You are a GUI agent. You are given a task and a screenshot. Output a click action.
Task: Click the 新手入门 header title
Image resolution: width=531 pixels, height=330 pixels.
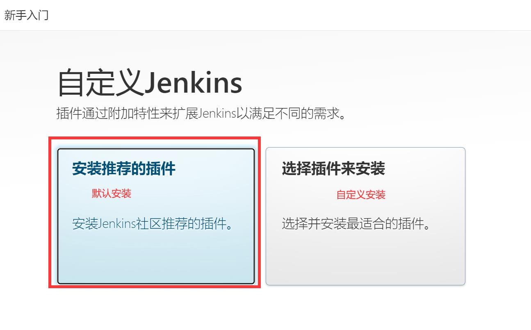coord(27,15)
